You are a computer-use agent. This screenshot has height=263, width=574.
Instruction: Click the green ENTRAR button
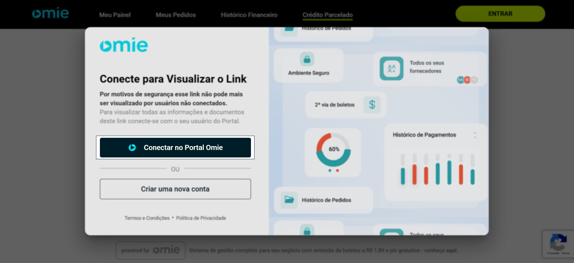[500, 14]
